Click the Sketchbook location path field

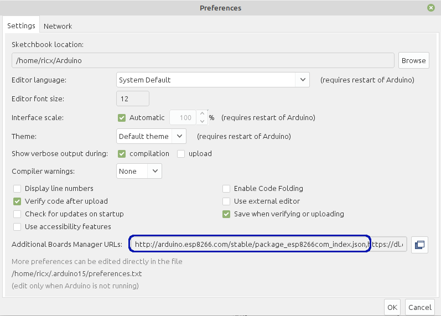pos(203,60)
